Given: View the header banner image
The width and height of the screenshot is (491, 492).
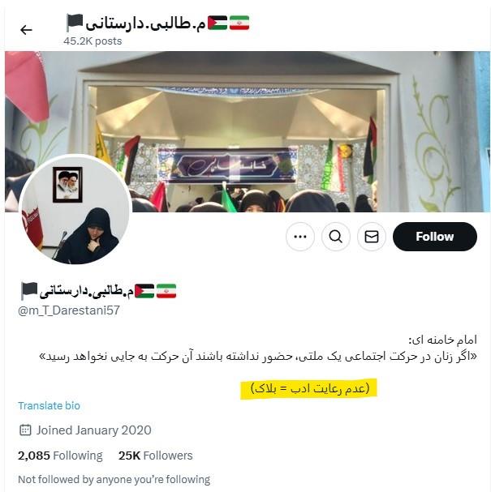Looking at the screenshot, I should [248, 131].
